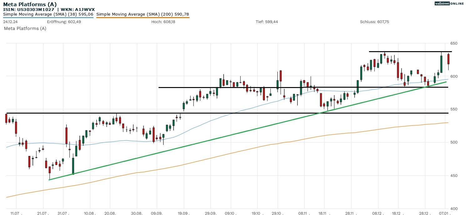Click the 09.10. date axis label
The height and width of the screenshot is (215, 466).
tap(231, 213)
